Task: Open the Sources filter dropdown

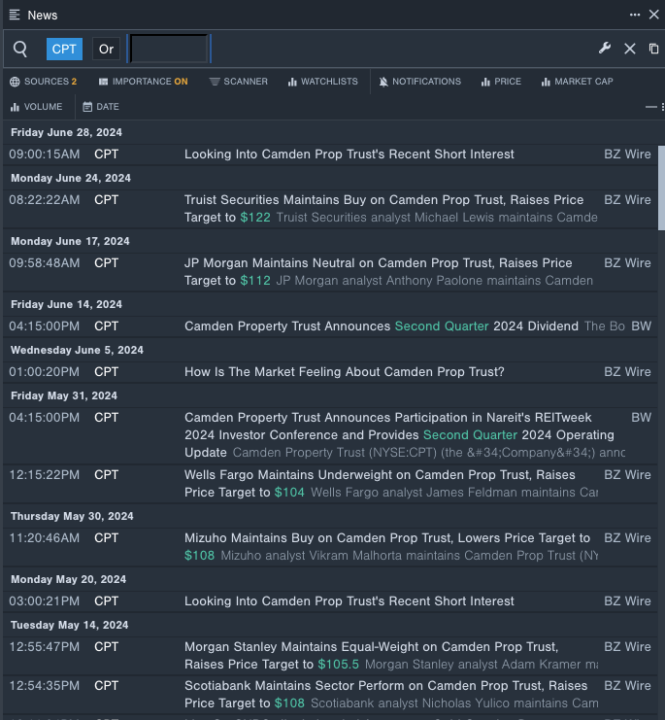Action: pos(44,82)
